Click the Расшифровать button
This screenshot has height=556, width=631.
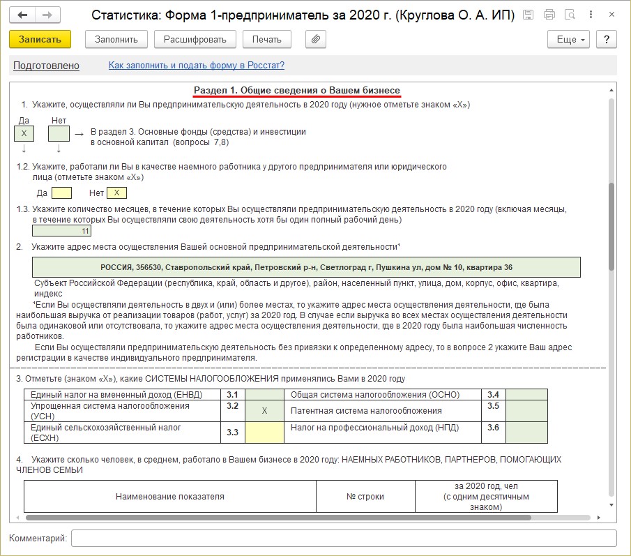point(195,39)
